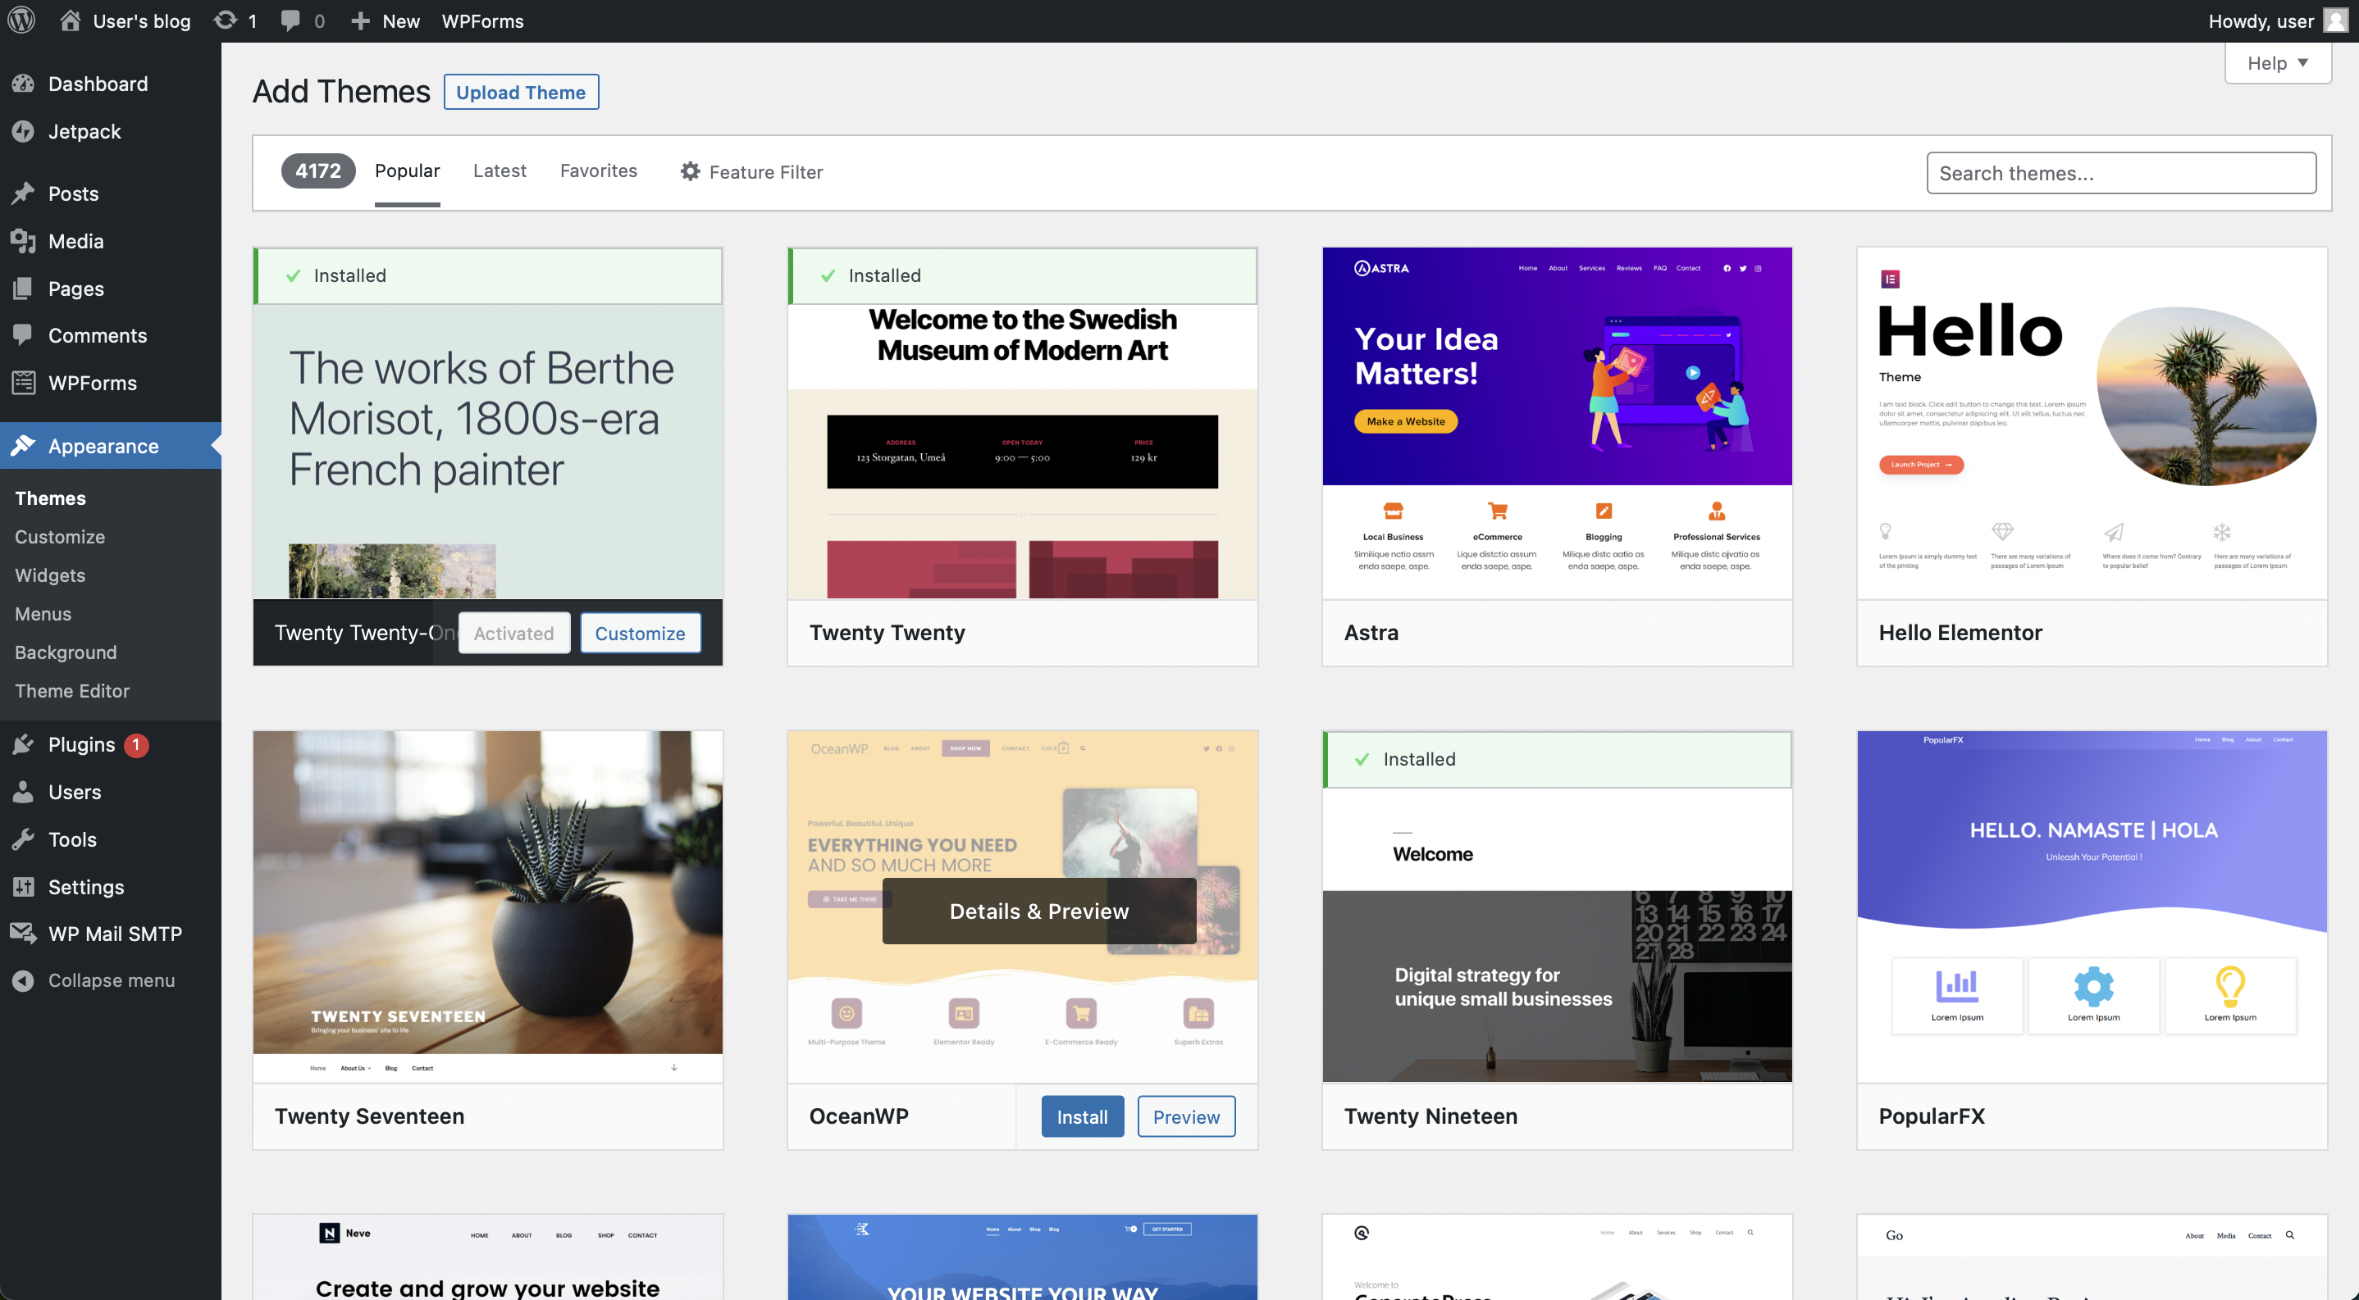Image resolution: width=2359 pixels, height=1300 pixels.
Task: Switch to the Latest themes tab
Action: 499,170
